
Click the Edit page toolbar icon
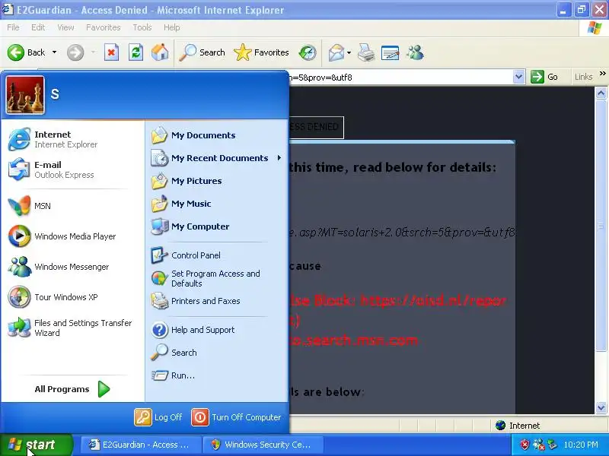point(390,52)
